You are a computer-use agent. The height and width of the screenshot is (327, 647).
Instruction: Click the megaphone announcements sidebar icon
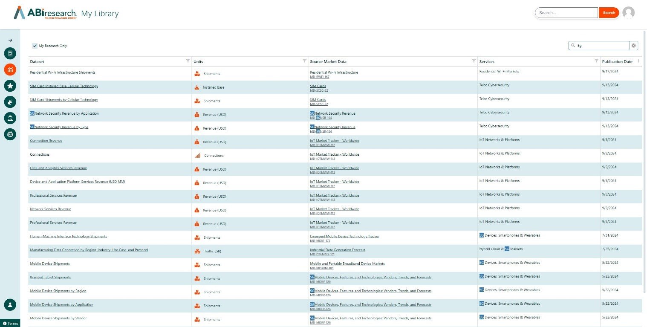10,102
